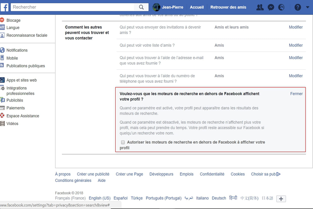Open Publications publiques settings
The image size is (313, 209).
pyautogui.click(x=26, y=66)
